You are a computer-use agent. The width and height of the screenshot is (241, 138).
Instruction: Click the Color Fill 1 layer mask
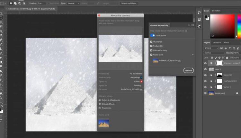coord(219,75)
